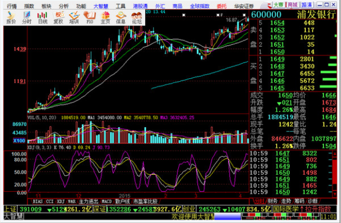Click stock name 浦发银行
This screenshot has height=223, width=341.
[x=316, y=15]
